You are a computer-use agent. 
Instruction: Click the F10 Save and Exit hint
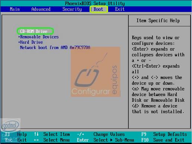(163, 140)
